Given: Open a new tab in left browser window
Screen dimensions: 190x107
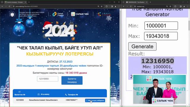Looking at the screenshot, I should (29, 2).
